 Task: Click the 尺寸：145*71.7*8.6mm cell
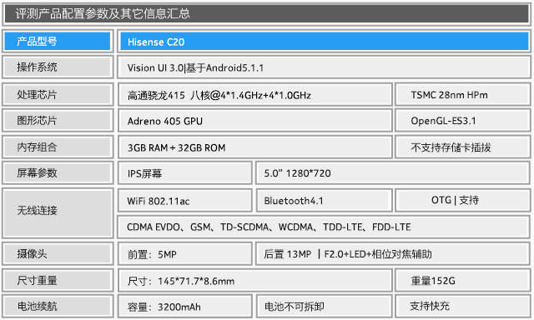click(x=255, y=281)
